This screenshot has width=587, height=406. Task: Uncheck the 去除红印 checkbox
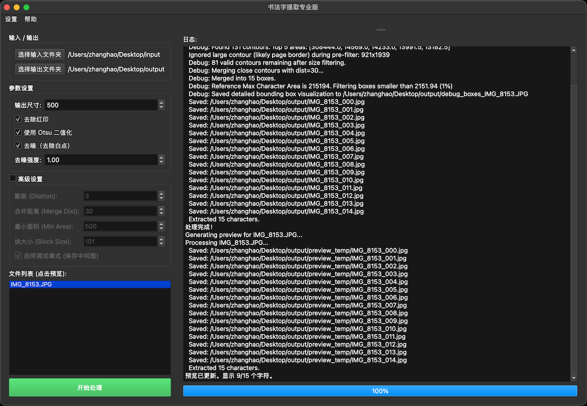(x=18, y=119)
